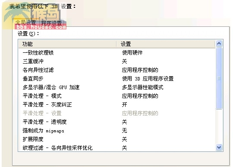Select 平滑处理 - 模式 row
Image resolution: width=233 pixels, height=167 pixels.
[x=116, y=96]
